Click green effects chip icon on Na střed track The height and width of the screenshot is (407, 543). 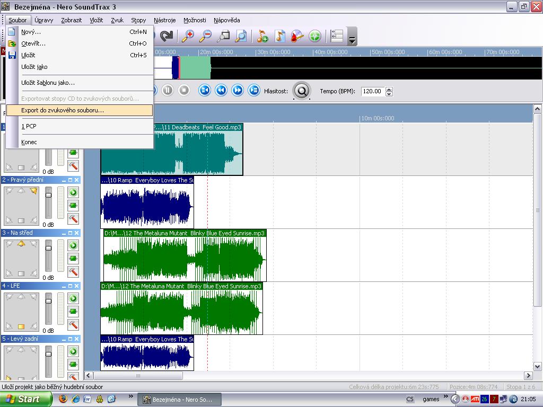click(73, 258)
